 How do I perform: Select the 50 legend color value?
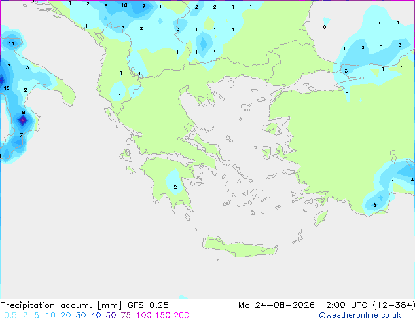[111, 316]
